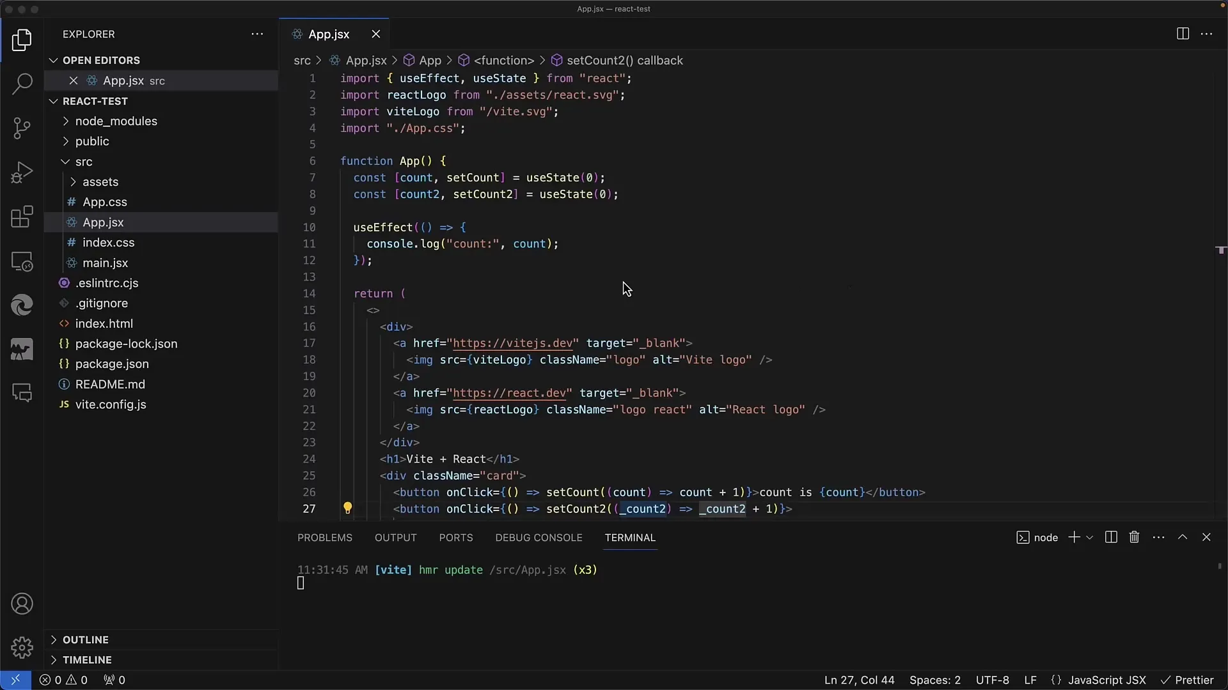Switch to the Ports panel tab

pyautogui.click(x=455, y=537)
